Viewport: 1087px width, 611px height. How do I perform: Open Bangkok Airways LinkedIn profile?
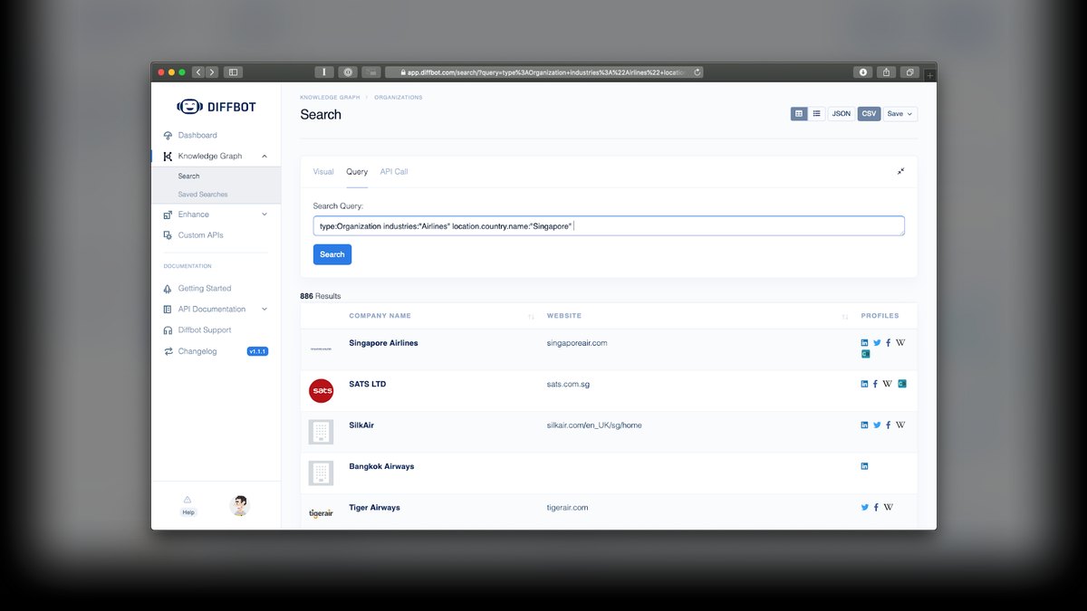pyautogui.click(x=864, y=466)
